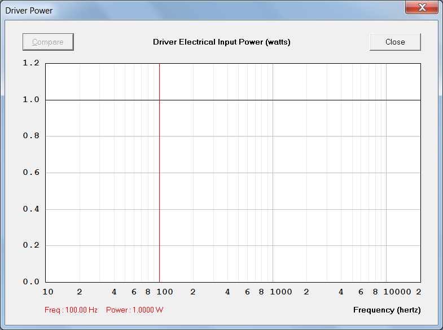Click the chart title 'Driver Electrical Input Power (watts)'
Viewport: 443px width, 330px height.
(221, 42)
